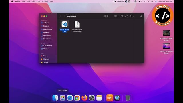Click the Wi-Fi menu bar icon

(x=145, y=1)
